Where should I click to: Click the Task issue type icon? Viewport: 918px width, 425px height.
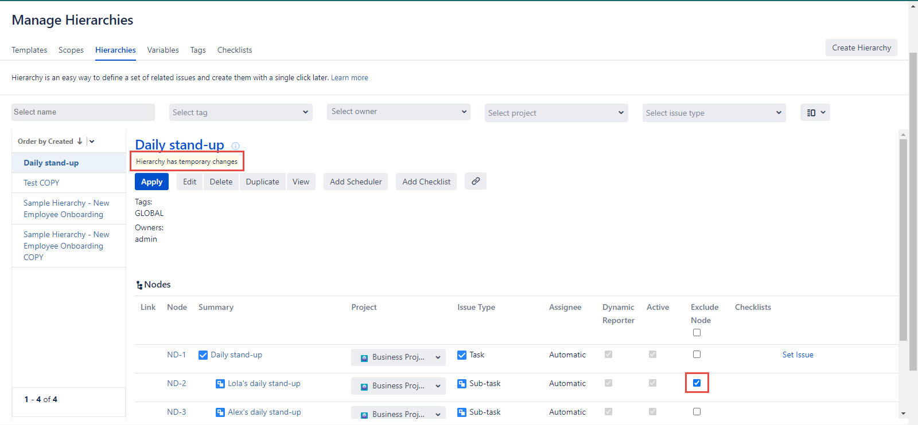(462, 355)
